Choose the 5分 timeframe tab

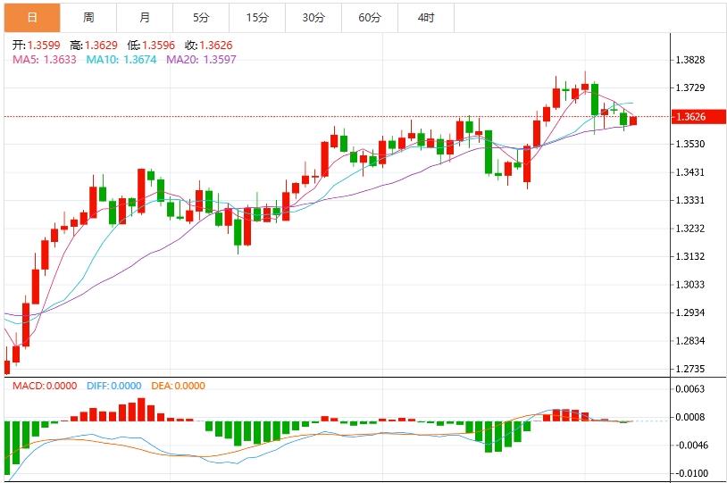[x=201, y=18]
